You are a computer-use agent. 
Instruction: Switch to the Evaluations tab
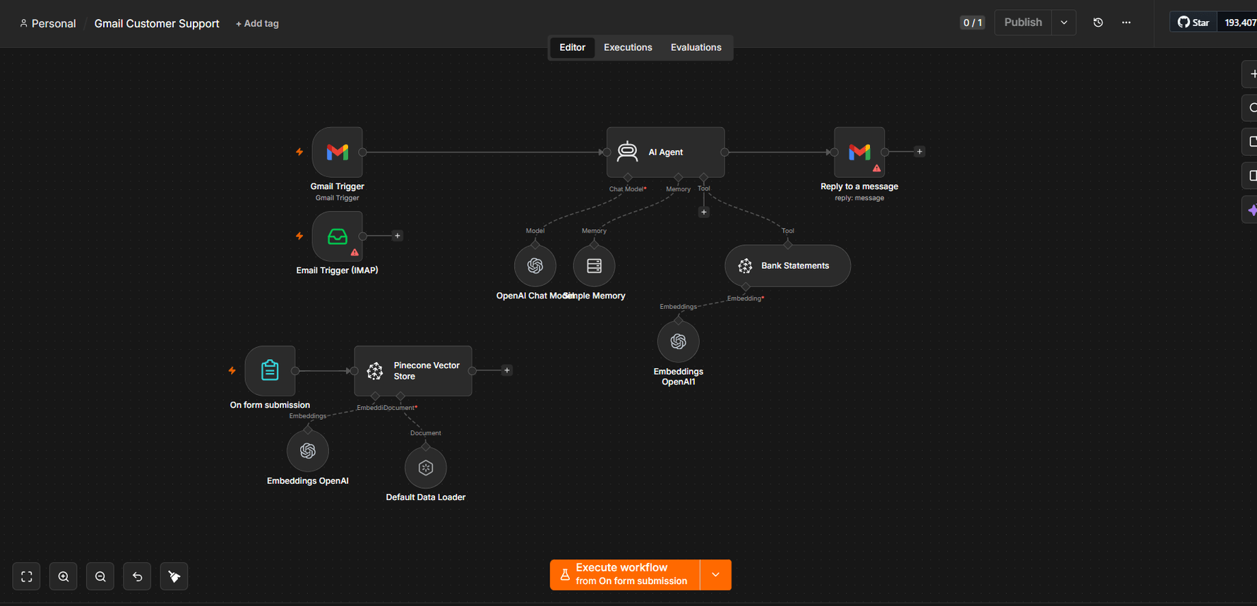[x=696, y=47]
